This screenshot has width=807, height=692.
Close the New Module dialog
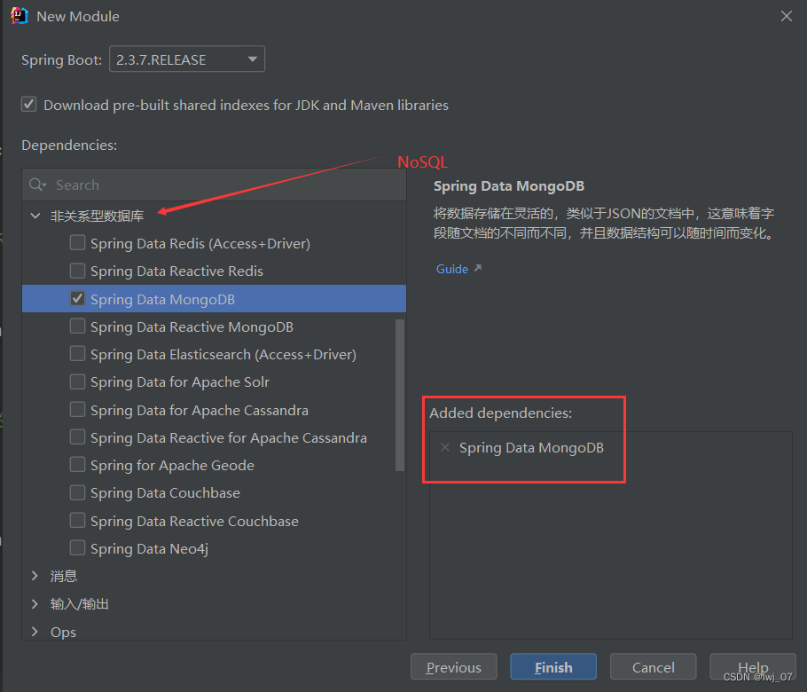pos(786,16)
